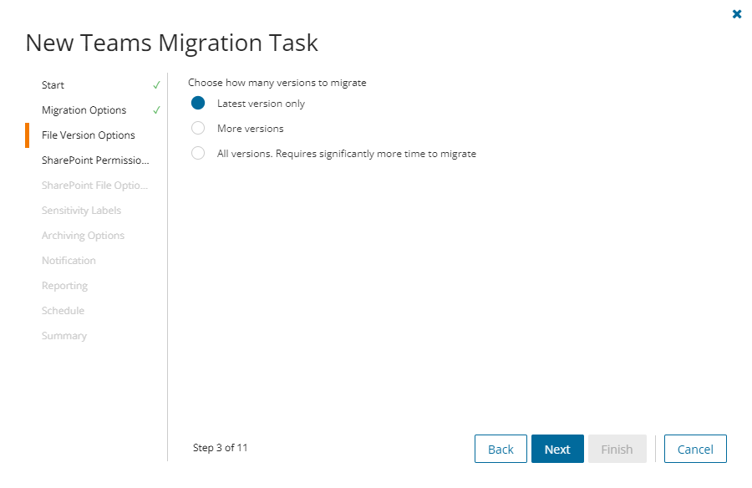752x488 pixels.
Task: Click the green checkmark beside Start
Action: 156,85
